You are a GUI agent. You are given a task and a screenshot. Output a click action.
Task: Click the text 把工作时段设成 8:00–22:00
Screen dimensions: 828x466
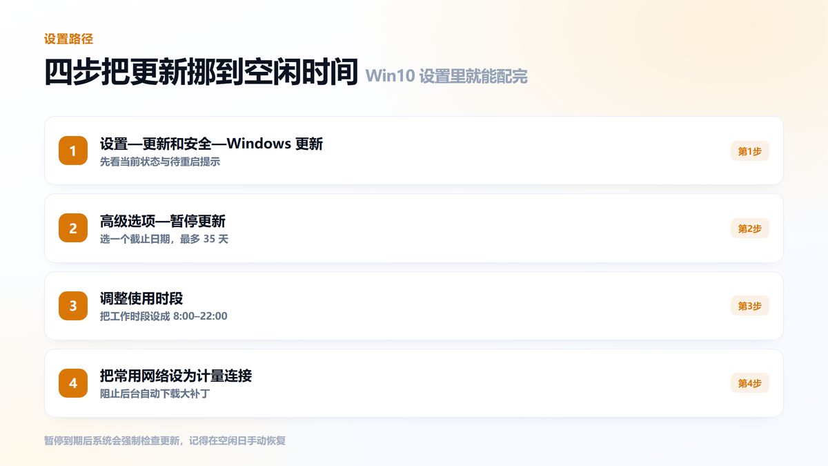click(x=164, y=316)
